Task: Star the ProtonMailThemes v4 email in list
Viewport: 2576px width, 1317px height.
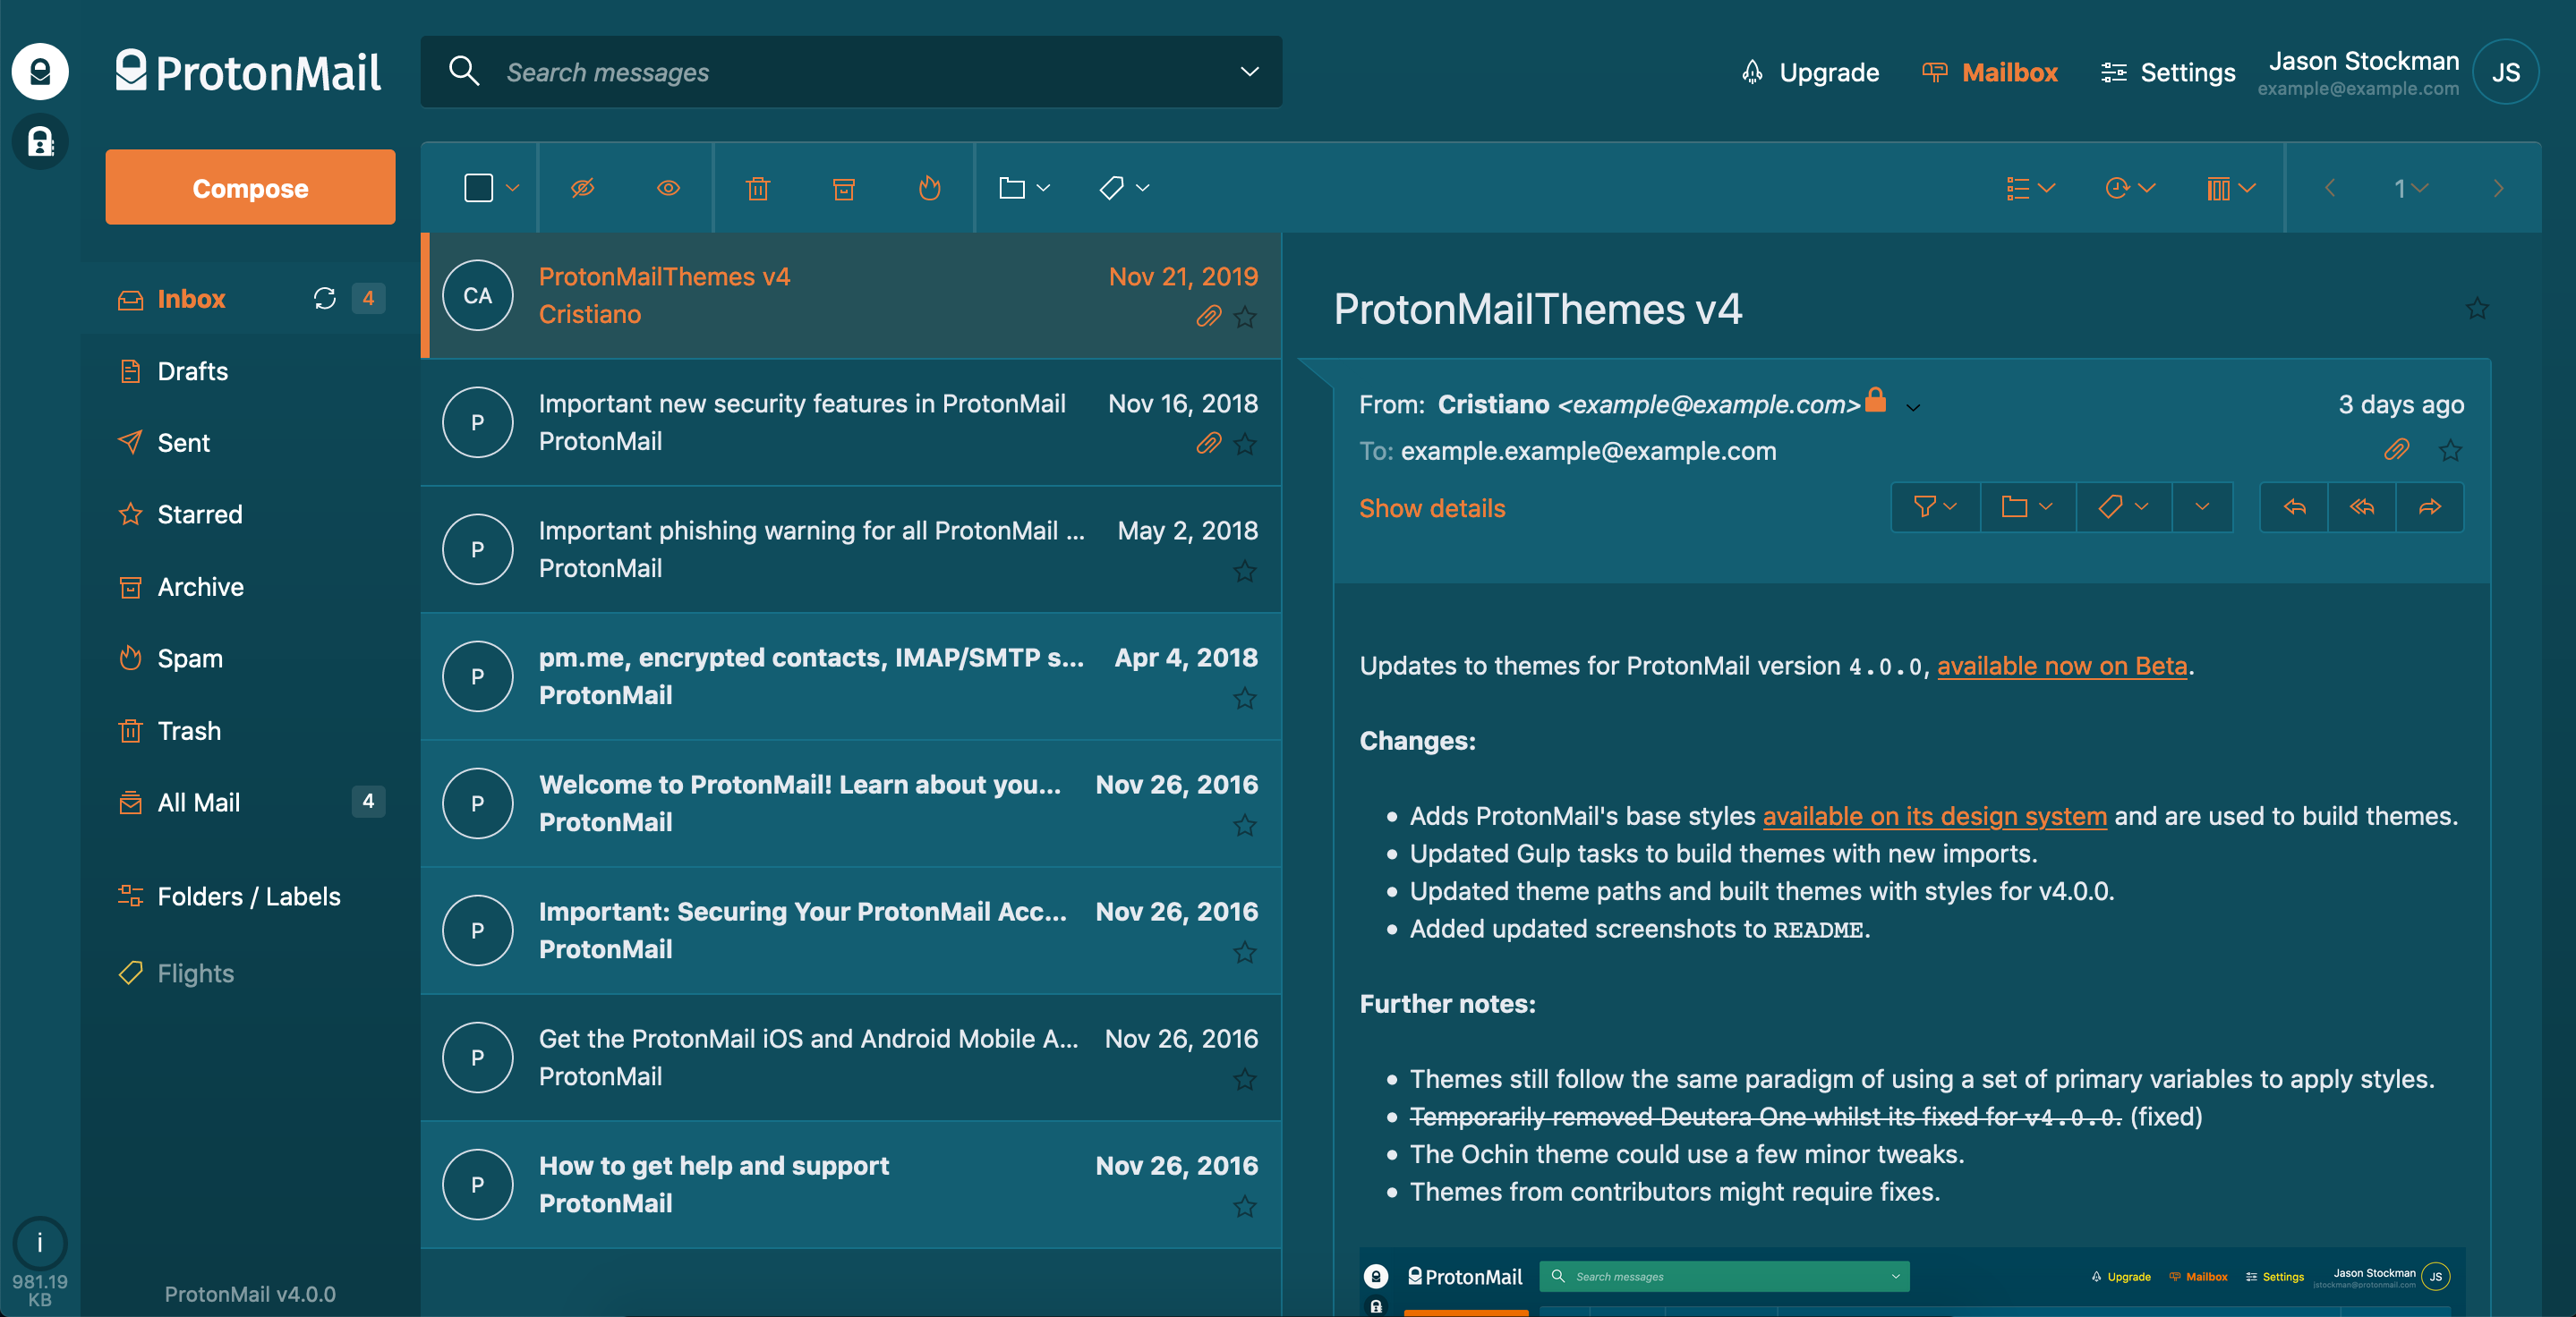Action: (1245, 317)
